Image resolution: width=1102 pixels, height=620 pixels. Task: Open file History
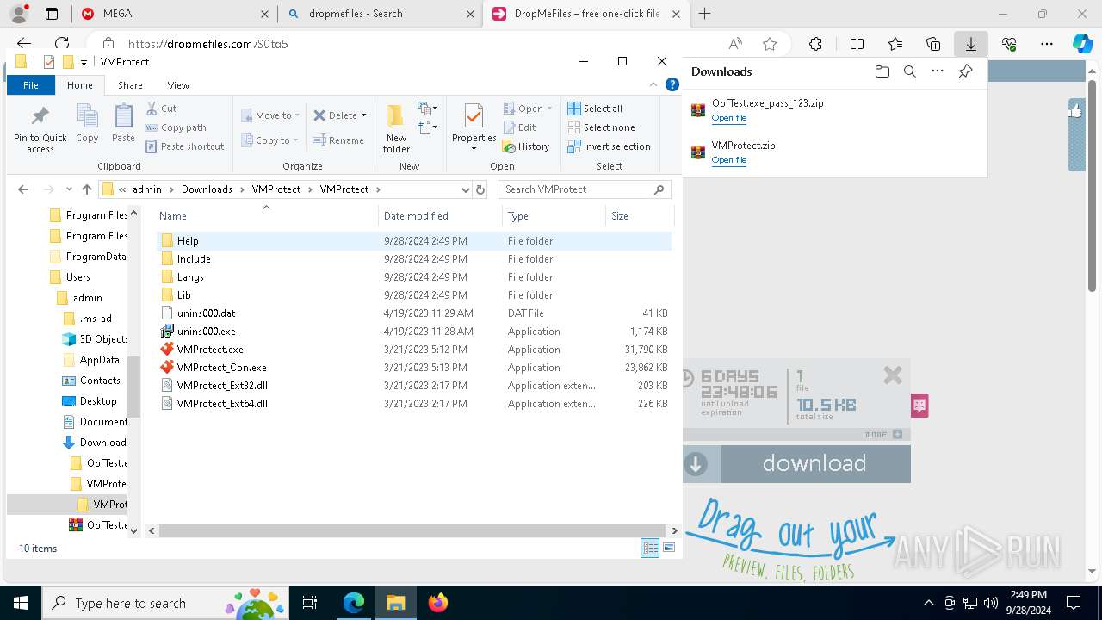pos(526,146)
